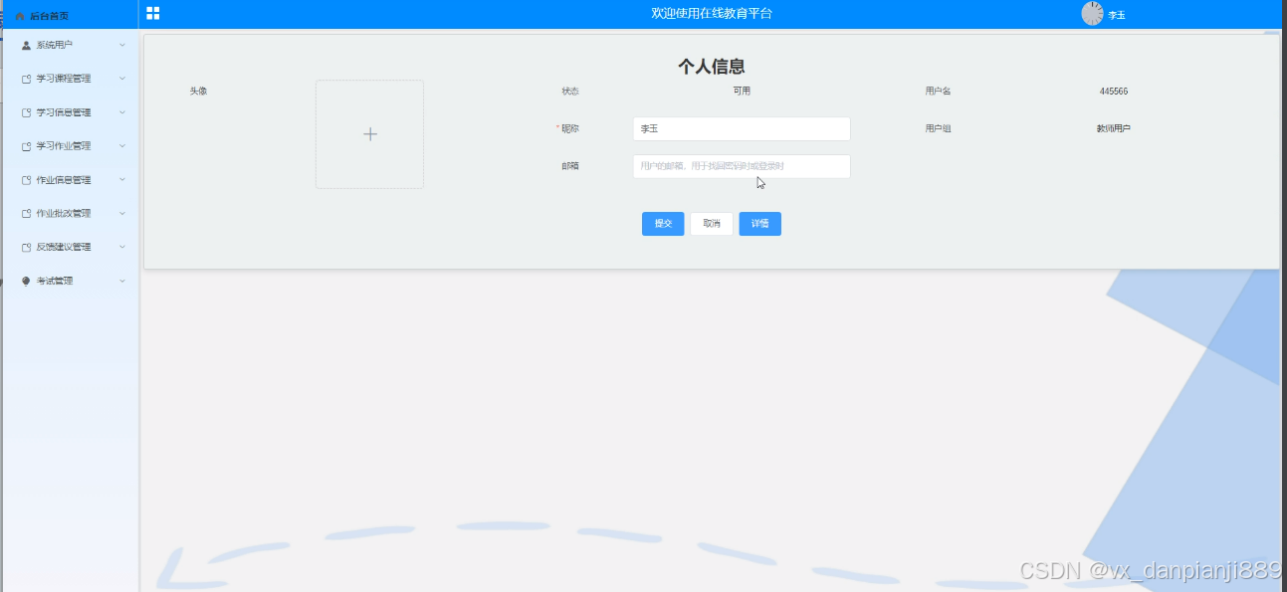Expand the 反馈建议管理 chevron
The height and width of the screenshot is (592, 1287).
point(122,247)
